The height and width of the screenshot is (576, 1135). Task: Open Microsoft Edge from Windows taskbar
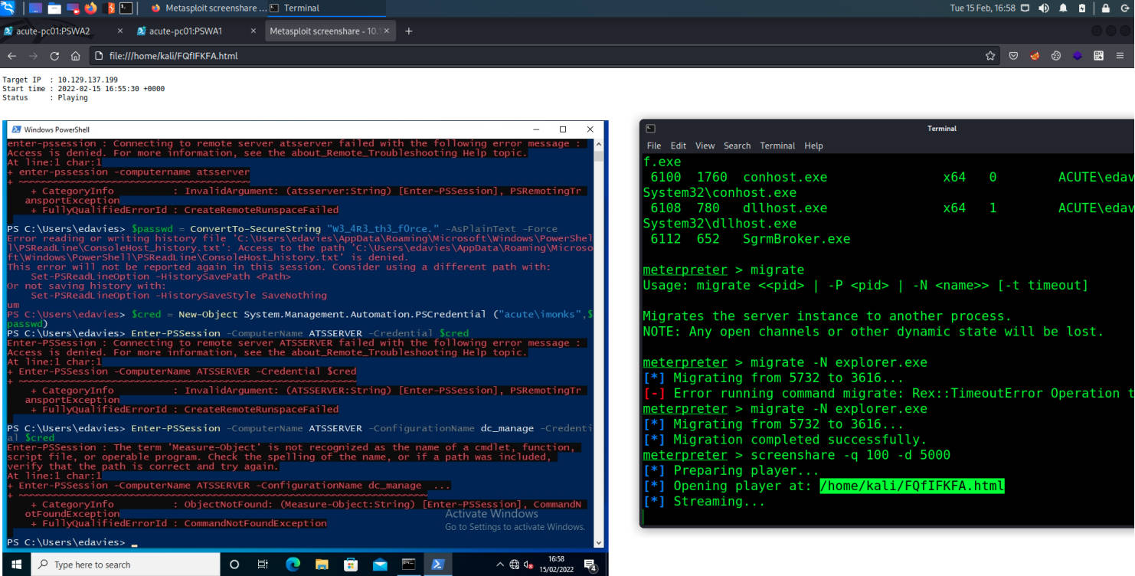[293, 565]
